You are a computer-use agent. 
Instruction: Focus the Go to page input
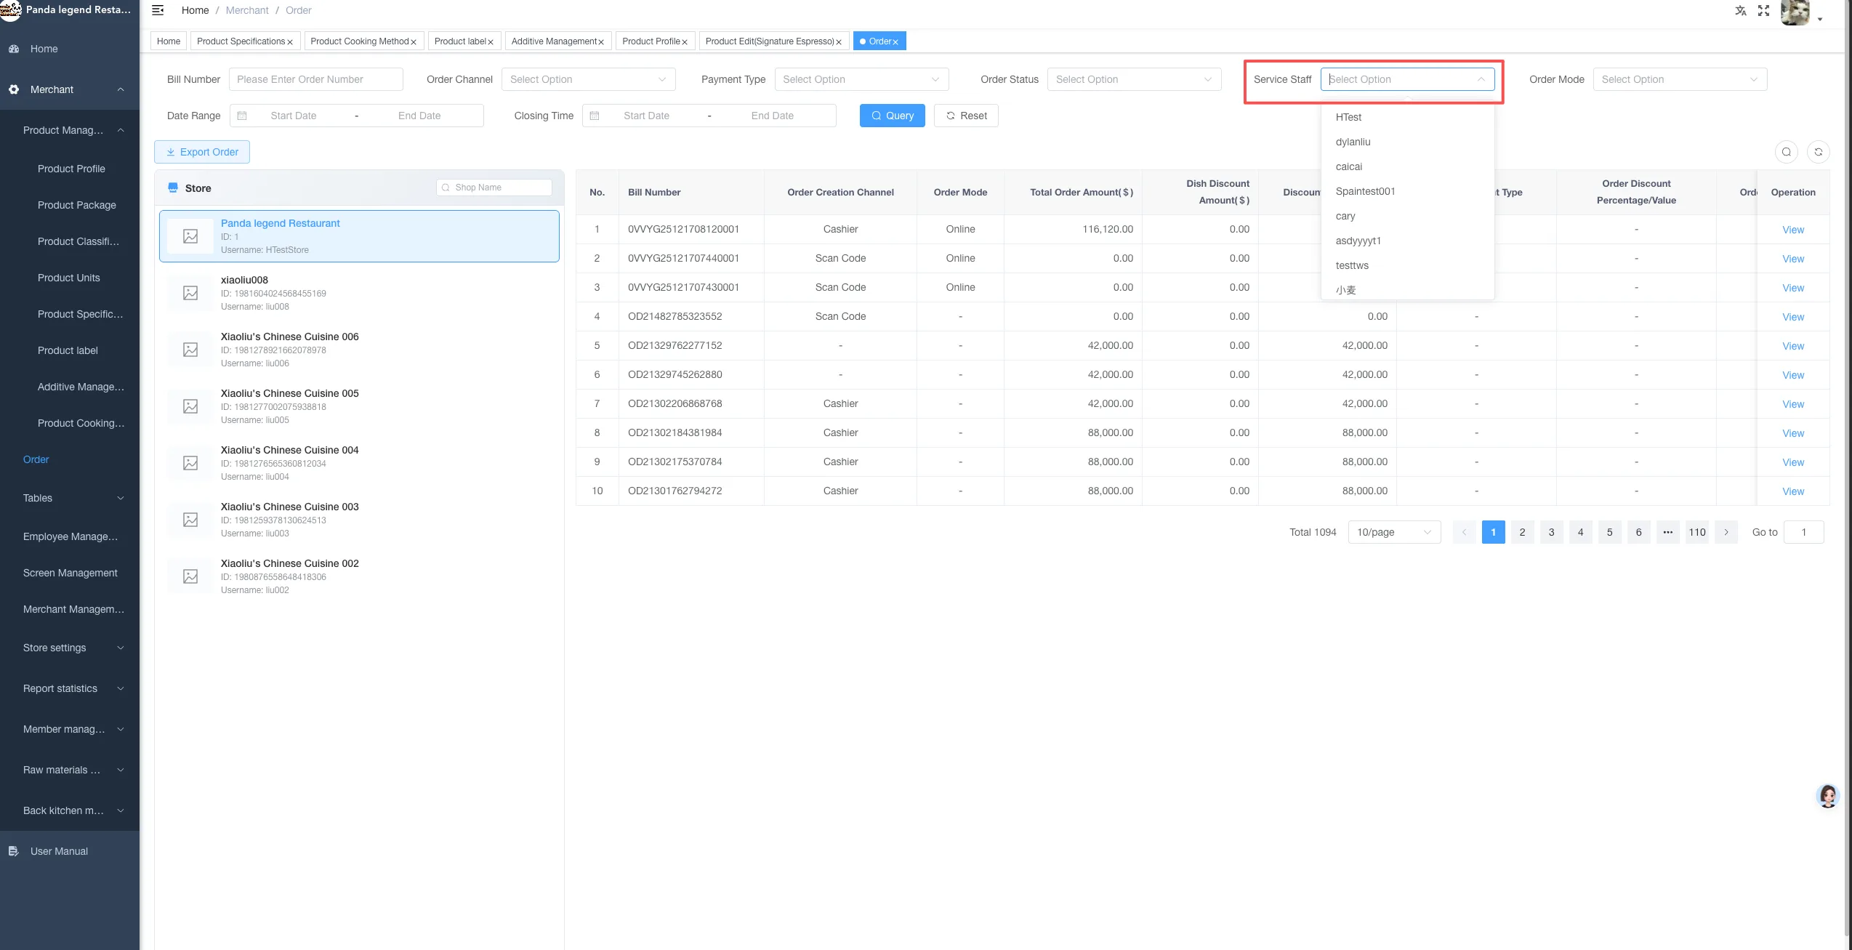tap(1803, 532)
